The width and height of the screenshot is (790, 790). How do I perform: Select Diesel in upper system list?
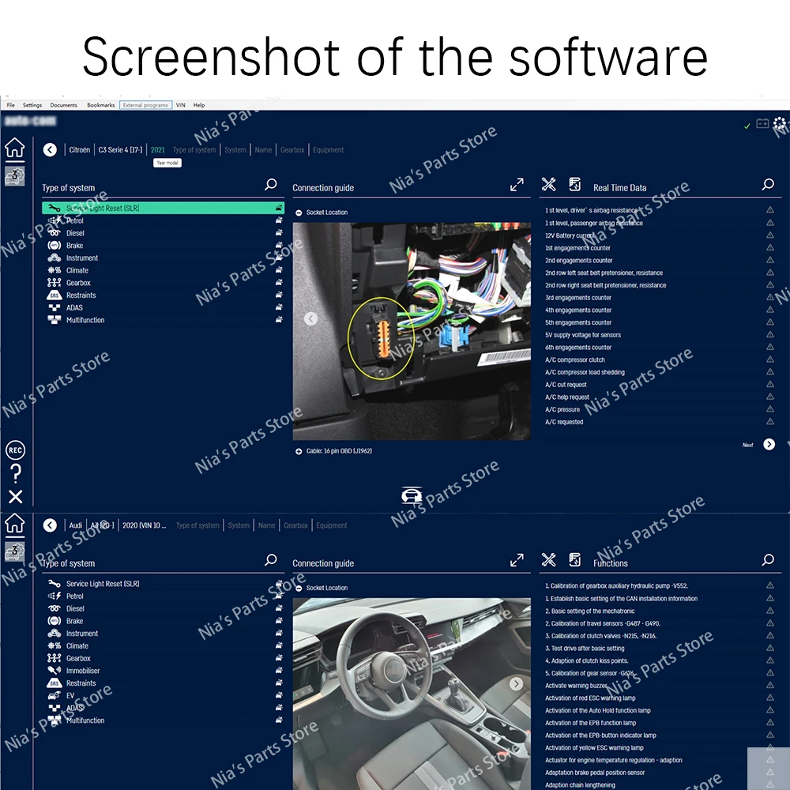(x=164, y=233)
